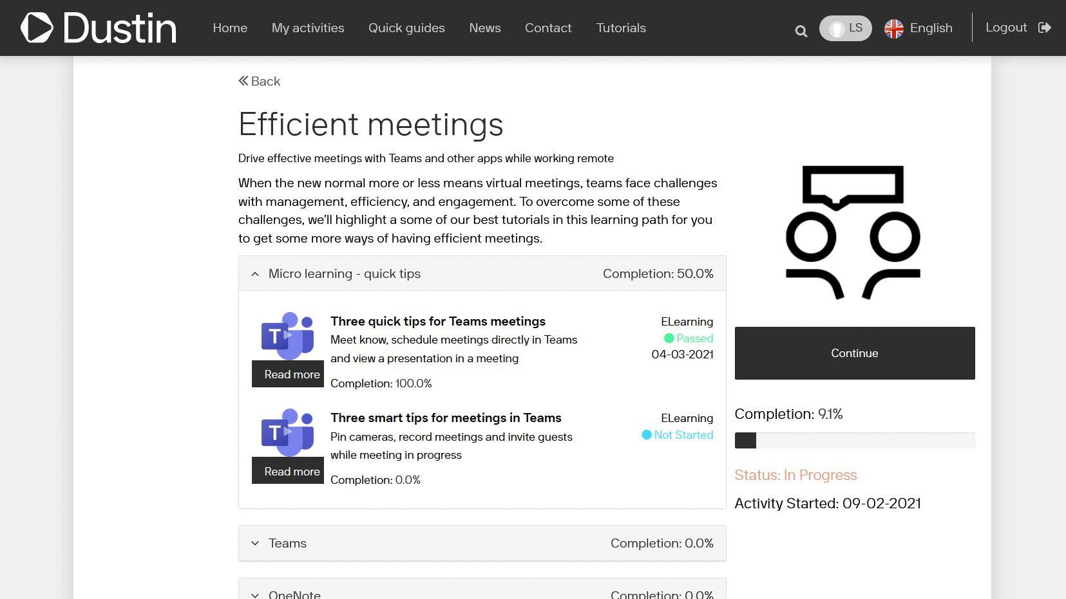Click the Teams section Completion: 0.0%
This screenshot has width=1066, height=599.
tap(661, 543)
